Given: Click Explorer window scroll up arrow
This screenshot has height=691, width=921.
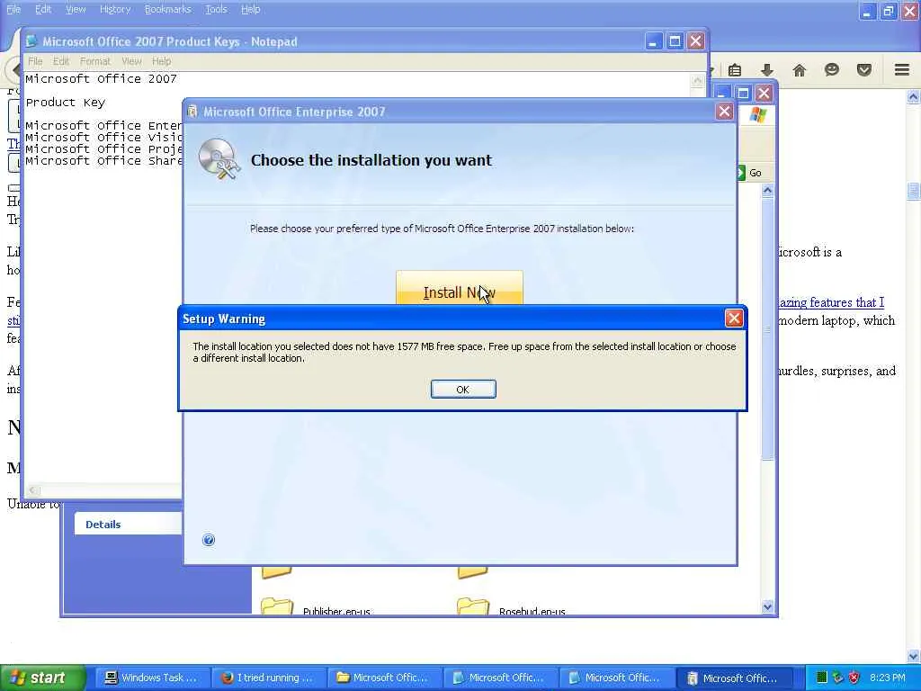Looking at the screenshot, I should point(767,191).
